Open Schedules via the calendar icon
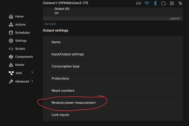189x126 pixels. (x=11, y=33)
